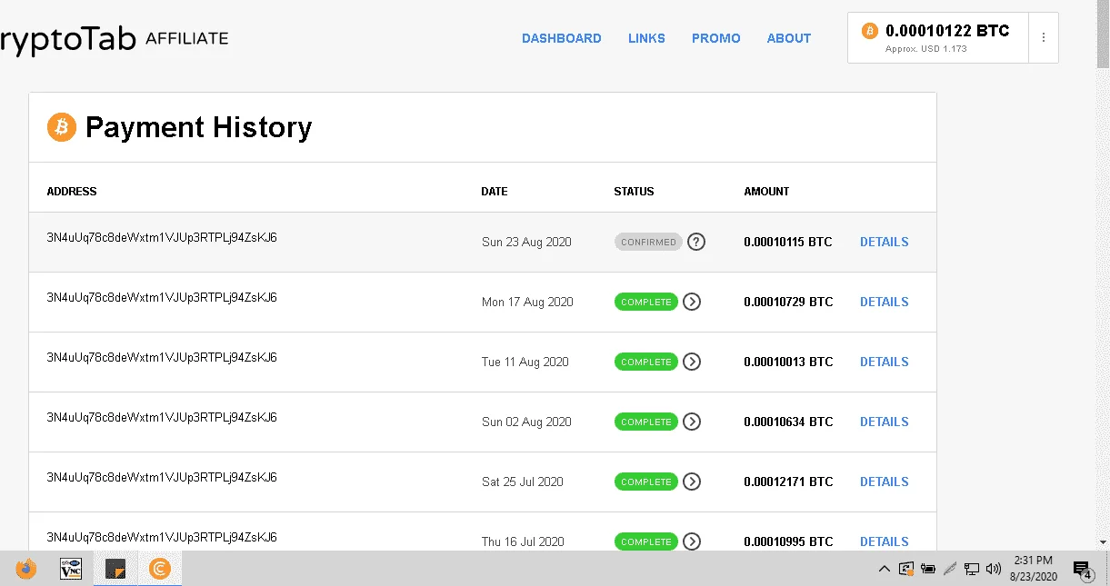Open the ABOUT navigation item
The width and height of the screenshot is (1110, 586).
click(x=789, y=38)
